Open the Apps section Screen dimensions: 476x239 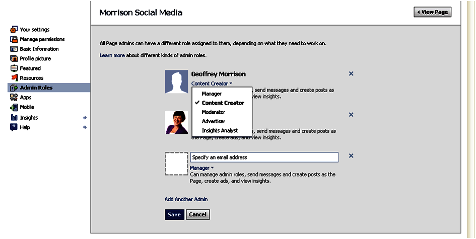26,97
